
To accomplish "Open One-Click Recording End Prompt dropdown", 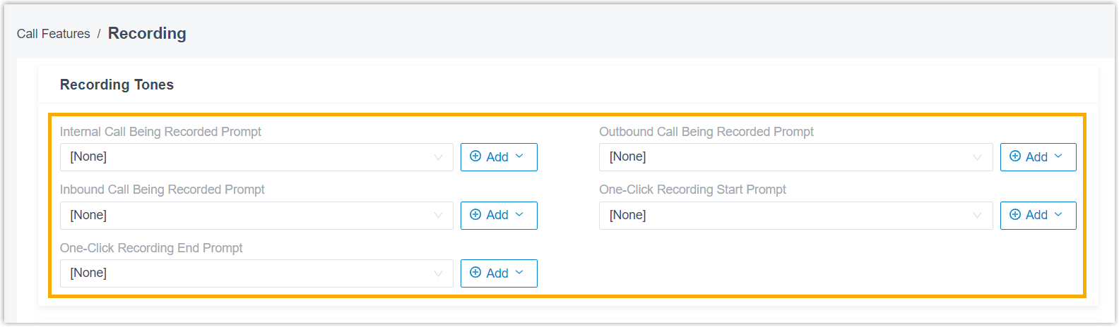I will pos(256,273).
